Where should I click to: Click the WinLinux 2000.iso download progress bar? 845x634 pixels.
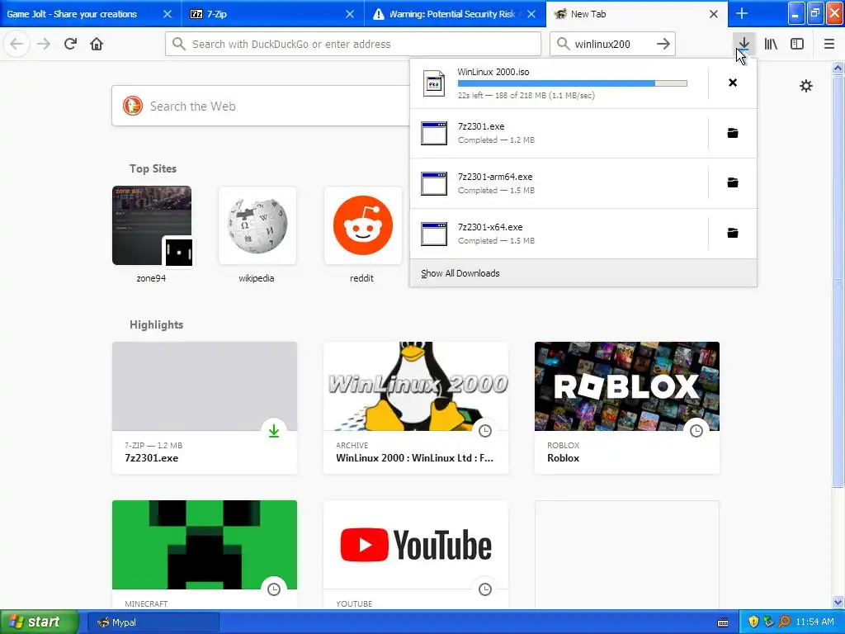573,83
